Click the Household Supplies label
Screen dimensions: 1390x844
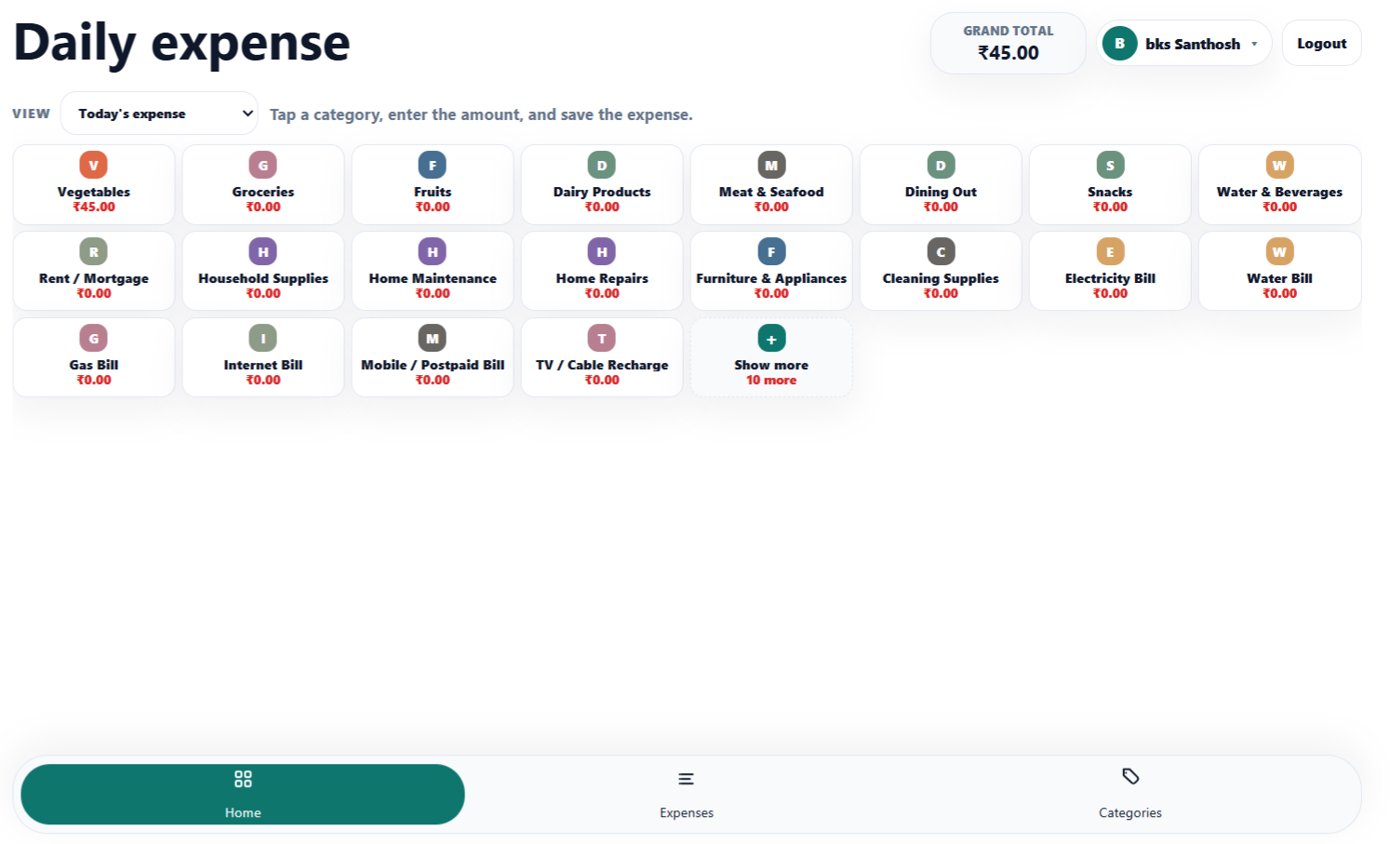click(x=262, y=278)
